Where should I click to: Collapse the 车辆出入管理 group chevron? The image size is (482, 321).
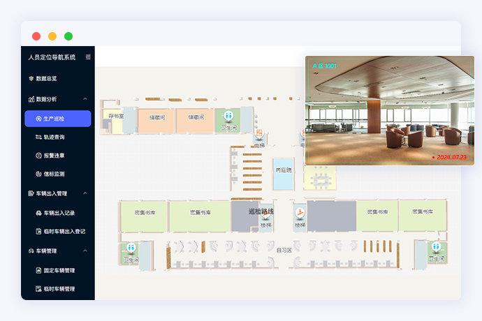point(85,193)
